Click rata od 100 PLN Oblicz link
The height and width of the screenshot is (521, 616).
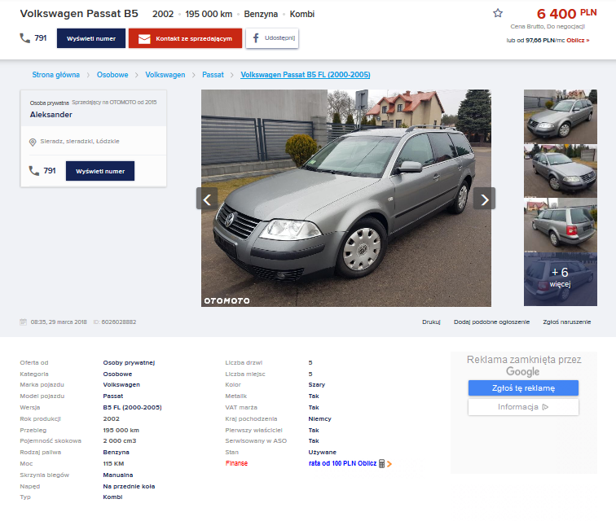coord(342,463)
